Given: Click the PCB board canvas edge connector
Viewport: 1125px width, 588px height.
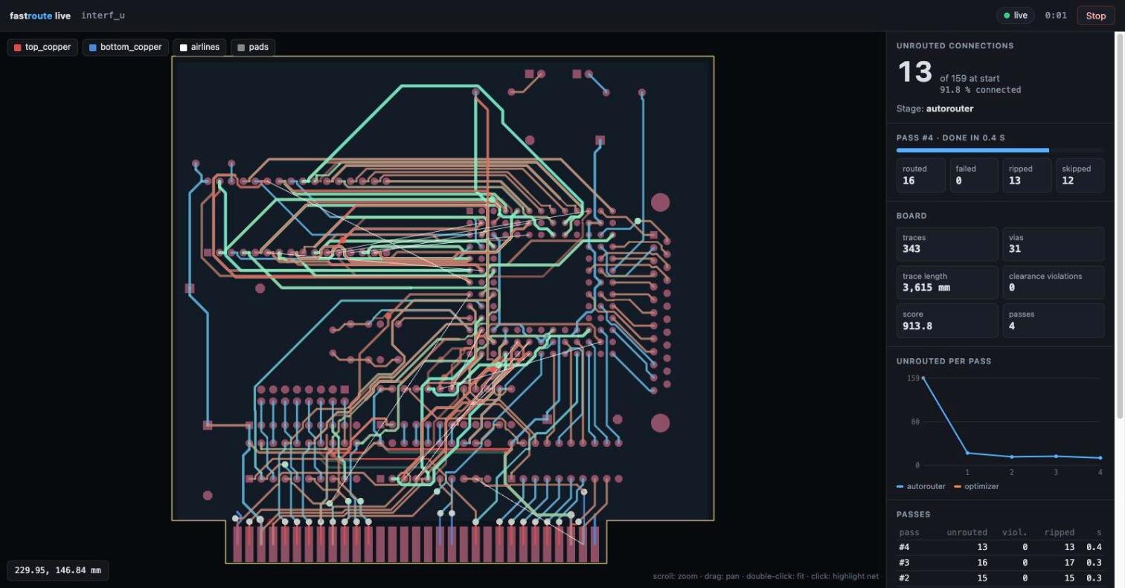Looking at the screenshot, I should tap(416, 543).
